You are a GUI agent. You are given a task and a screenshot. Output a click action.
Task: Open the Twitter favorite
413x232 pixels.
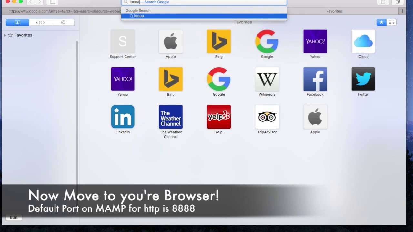[363, 79]
